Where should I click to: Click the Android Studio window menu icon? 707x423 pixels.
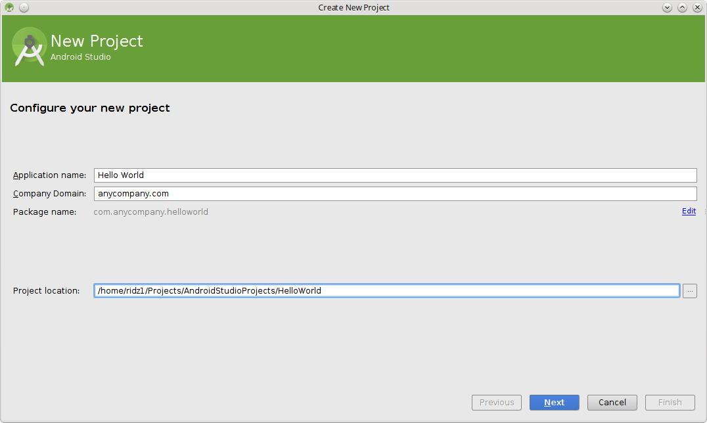(9, 8)
